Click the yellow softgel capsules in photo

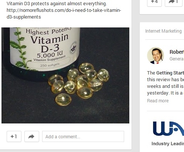pyautogui.click(x=79, y=84)
